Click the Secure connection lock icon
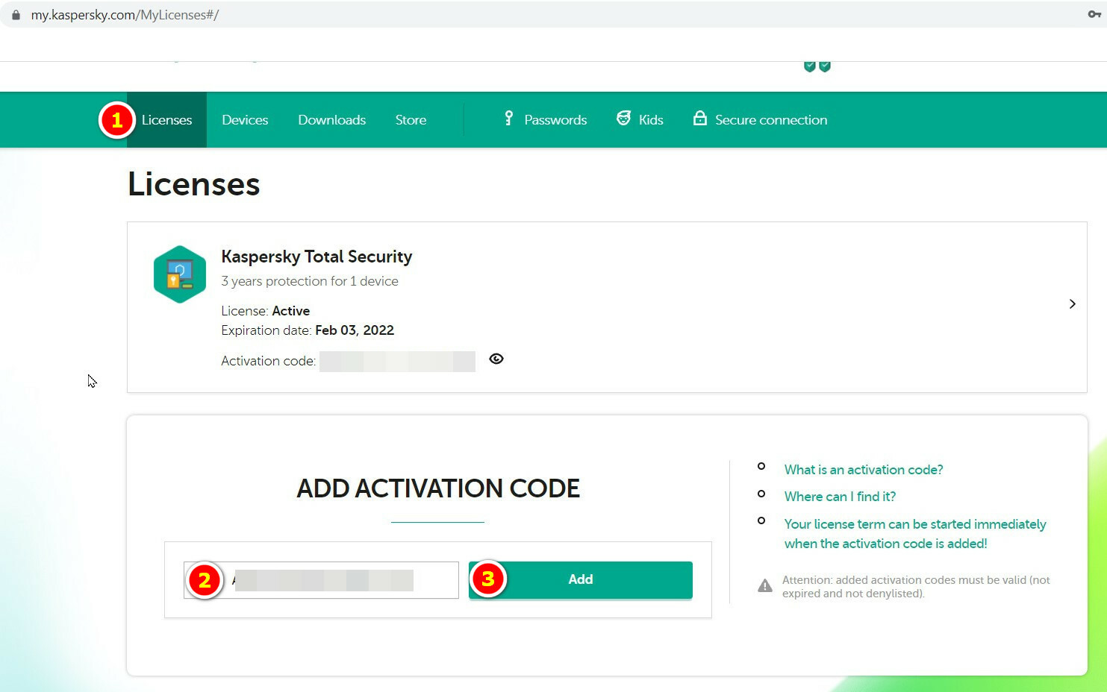The width and height of the screenshot is (1107, 692). click(699, 118)
